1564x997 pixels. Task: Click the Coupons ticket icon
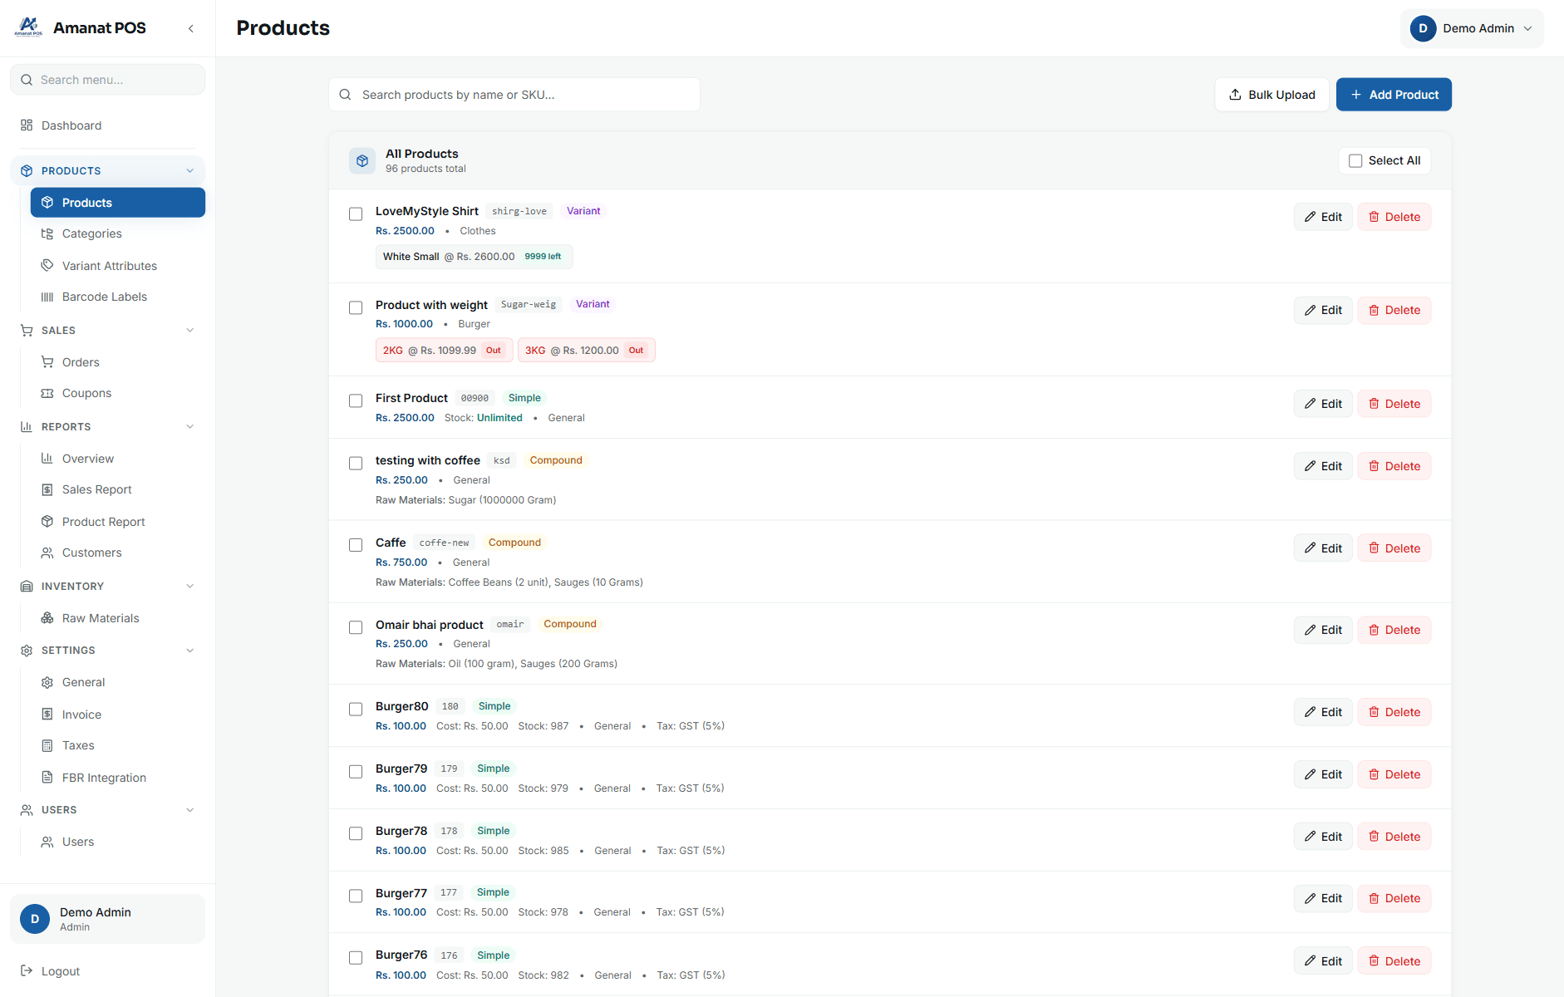pyautogui.click(x=47, y=393)
